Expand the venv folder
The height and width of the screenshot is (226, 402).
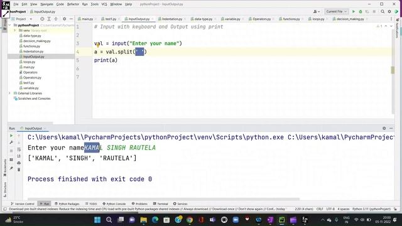[14, 31]
